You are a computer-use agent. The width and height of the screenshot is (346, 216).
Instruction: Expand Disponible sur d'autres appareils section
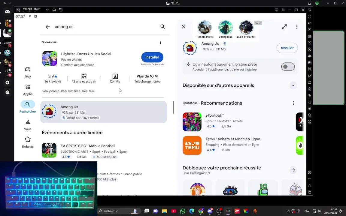(x=293, y=85)
